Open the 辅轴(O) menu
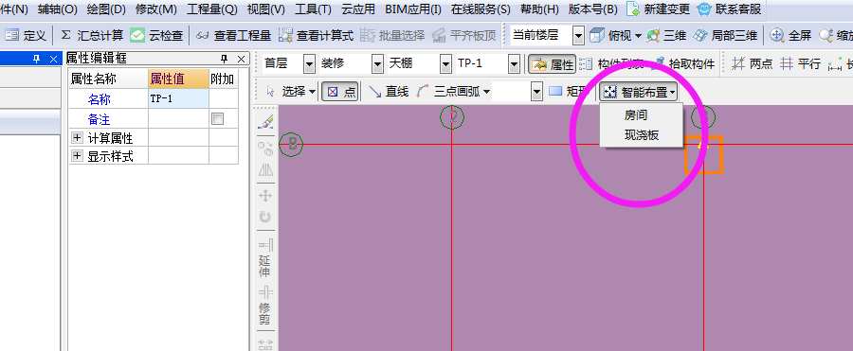Screen dimensions: 853x351 (x=57, y=9)
